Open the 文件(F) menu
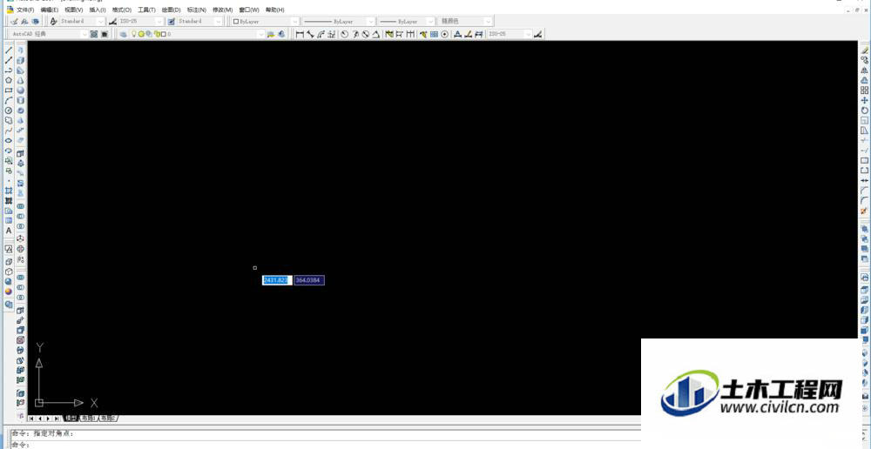Viewport: 871px width, 449px height. (x=25, y=10)
